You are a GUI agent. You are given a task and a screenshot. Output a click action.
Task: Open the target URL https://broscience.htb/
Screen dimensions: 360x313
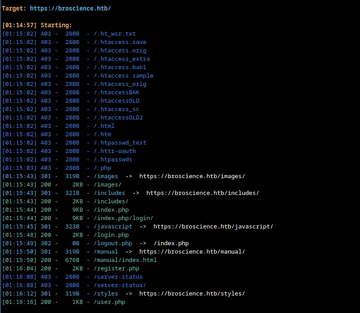pyautogui.click(x=70, y=8)
